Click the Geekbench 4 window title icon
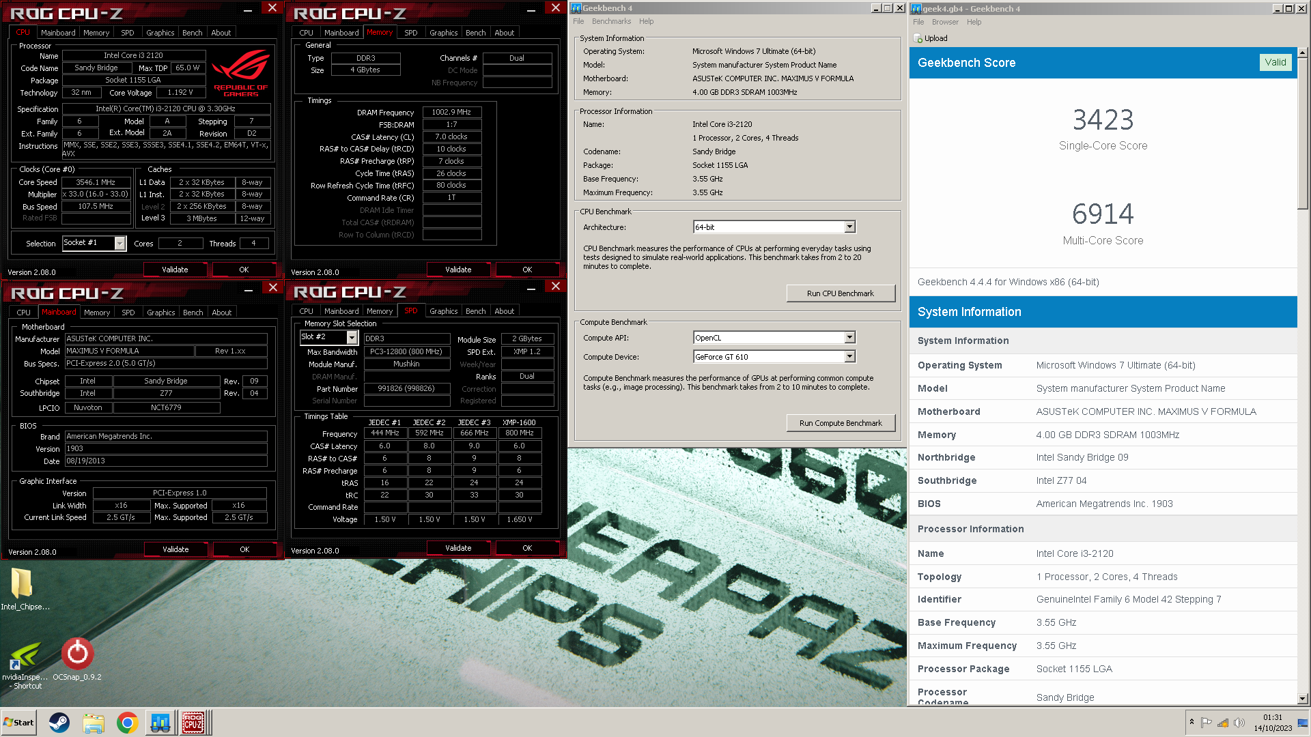1311x737 pixels. click(x=576, y=8)
